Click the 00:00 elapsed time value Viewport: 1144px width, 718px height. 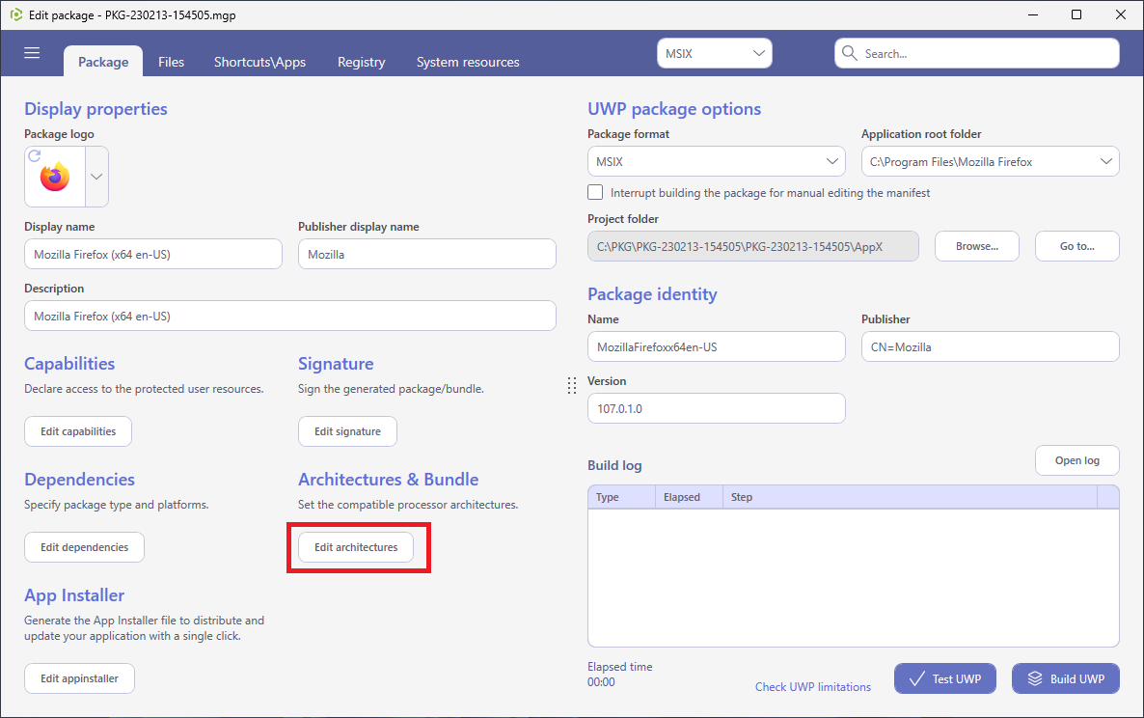point(601,682)
